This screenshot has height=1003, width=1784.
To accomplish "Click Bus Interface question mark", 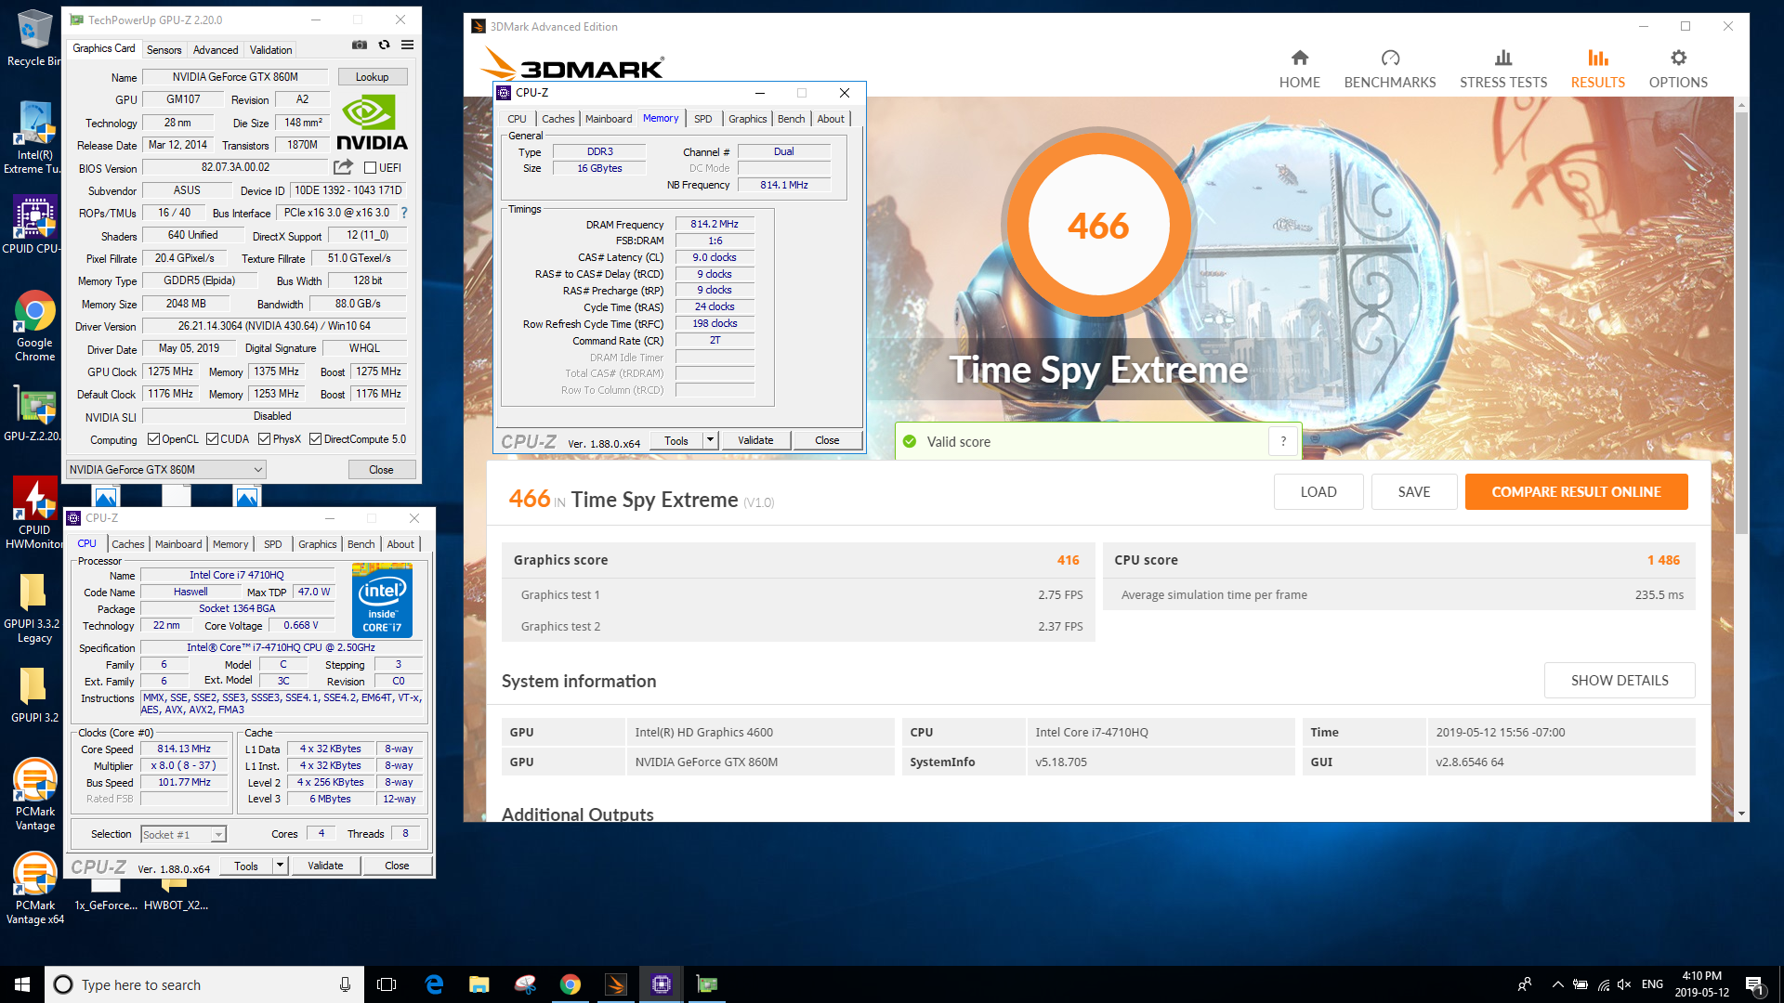I will pyautogui.click(x=404, y=213).
